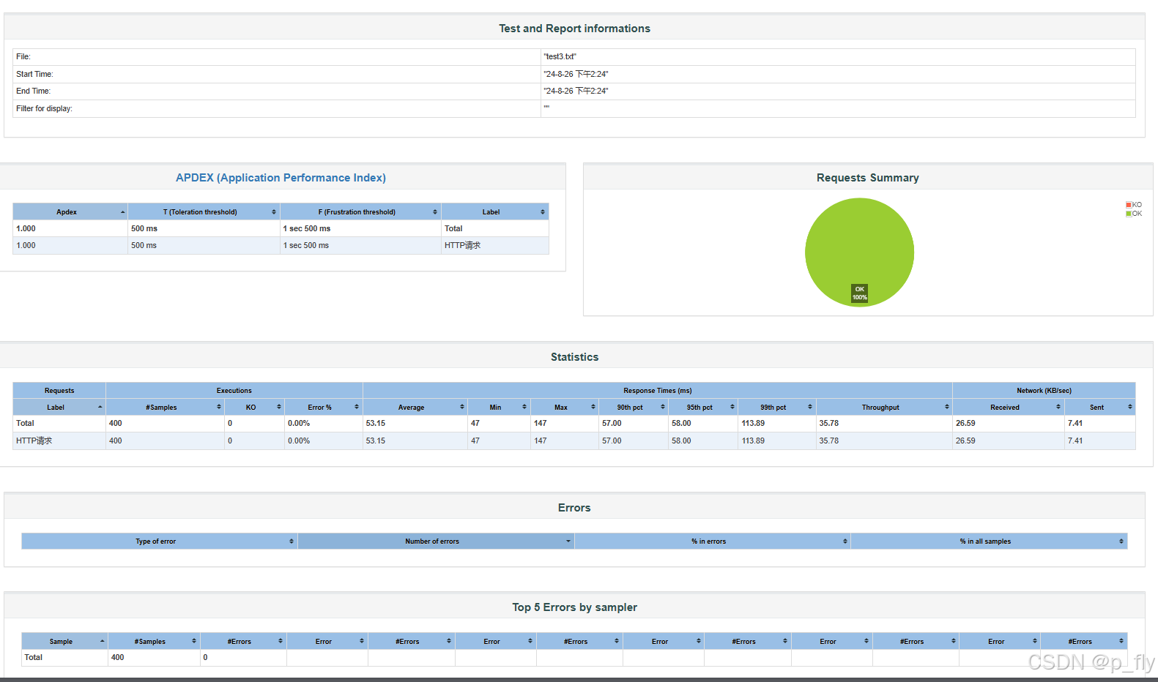
Task: Click the Total label in Statistics table
Action: [25, 424]
